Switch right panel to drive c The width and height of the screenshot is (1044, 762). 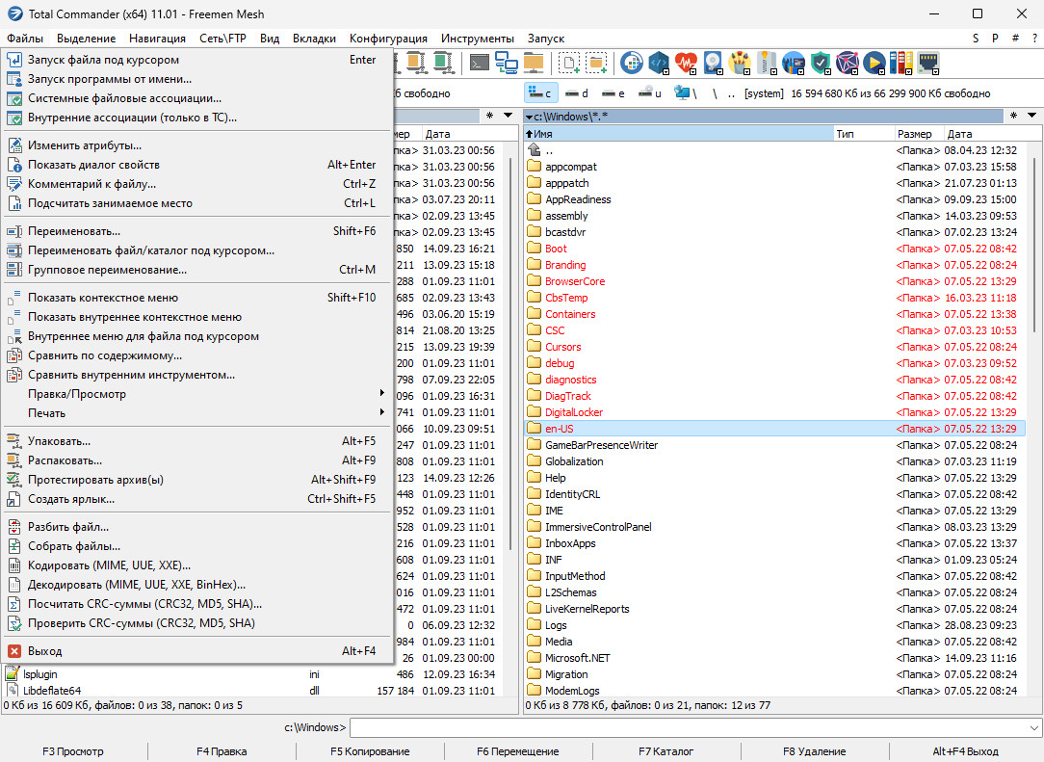[541, 93]
